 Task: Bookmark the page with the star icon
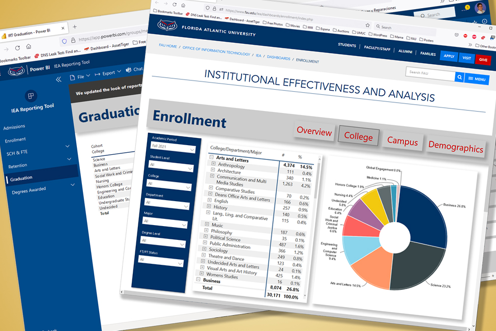367,24
